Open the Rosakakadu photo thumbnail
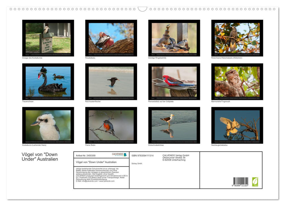Image resolution: width=285 pixels, height=206 pixels. (111, 38)
